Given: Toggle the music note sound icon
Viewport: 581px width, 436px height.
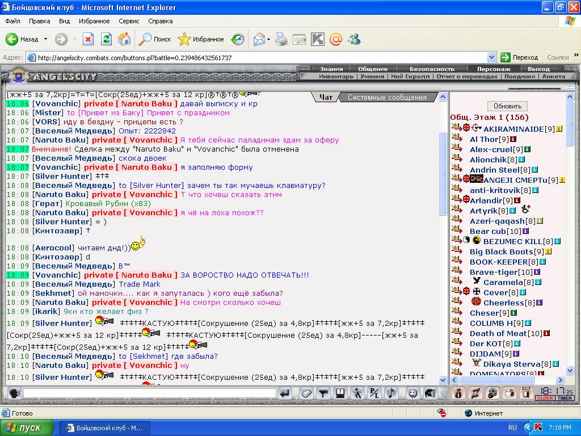Looking at the screenshot, I should coord(391,393).
